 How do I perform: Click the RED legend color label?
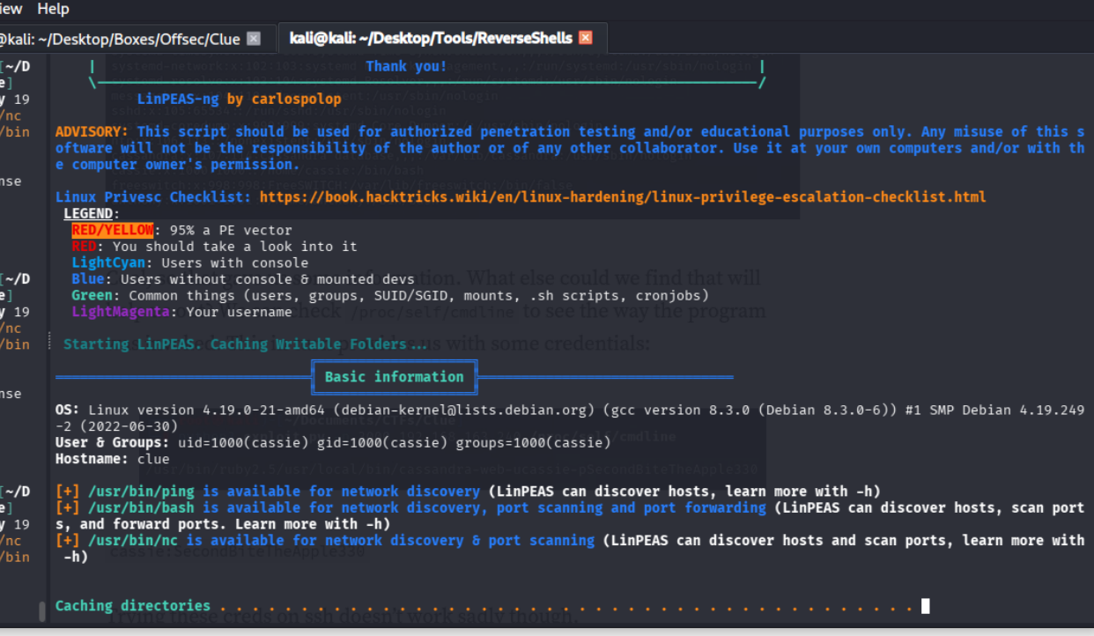[84, 247]
